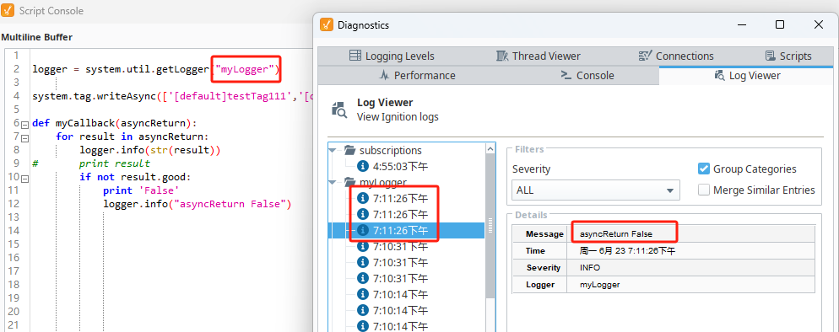Minimize the Diagnostics window
The width and height of the screenshot is (839, 332).
(742, 24)
